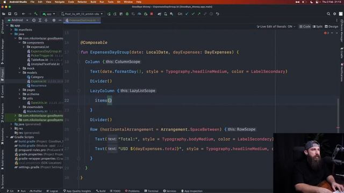Open the App Inspection tool window
The height and width of the screenshot is (193, 344).
192,191
